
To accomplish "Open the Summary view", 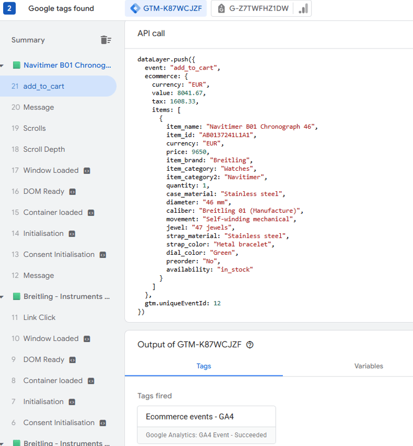I will point(28,40).
